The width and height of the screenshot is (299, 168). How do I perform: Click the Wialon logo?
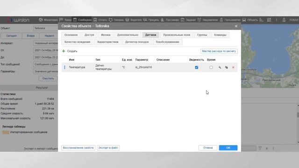click(18, 20)
